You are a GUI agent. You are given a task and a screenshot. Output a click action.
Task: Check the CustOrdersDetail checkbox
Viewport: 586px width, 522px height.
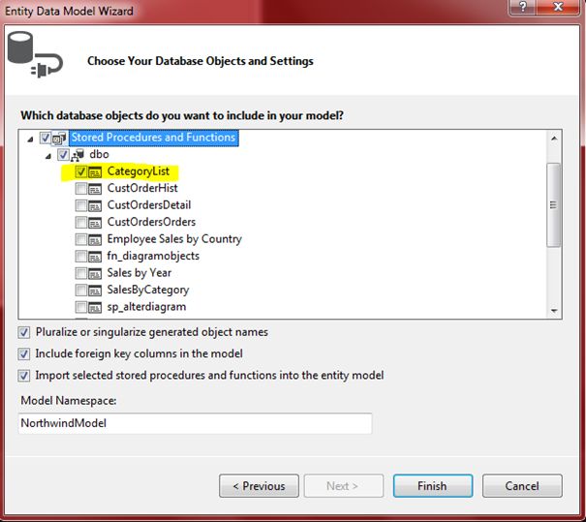tap(80, 205)
